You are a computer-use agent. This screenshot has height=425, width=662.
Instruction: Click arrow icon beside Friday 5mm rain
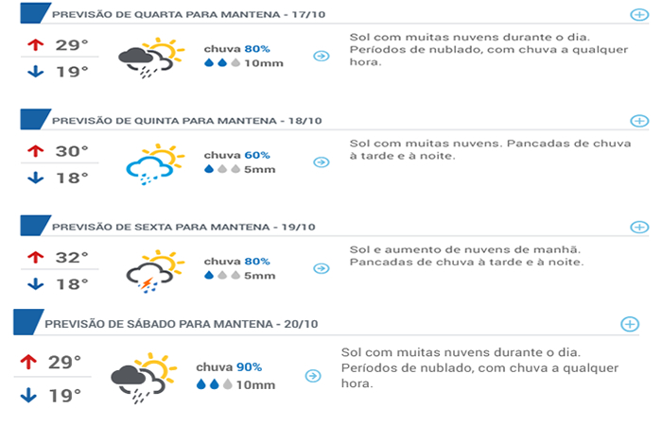(322, 268)
